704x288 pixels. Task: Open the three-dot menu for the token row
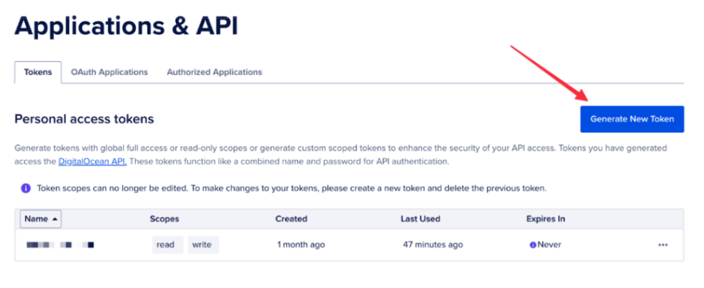[x=663, y=245]
